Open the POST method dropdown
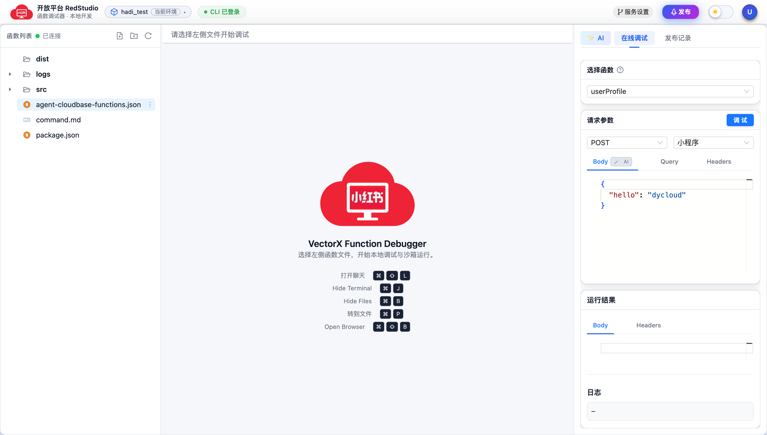The height and width of the screenshot is (435, 767). click(x=626, y=143)
